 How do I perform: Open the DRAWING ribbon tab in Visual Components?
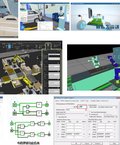point(4,44)
